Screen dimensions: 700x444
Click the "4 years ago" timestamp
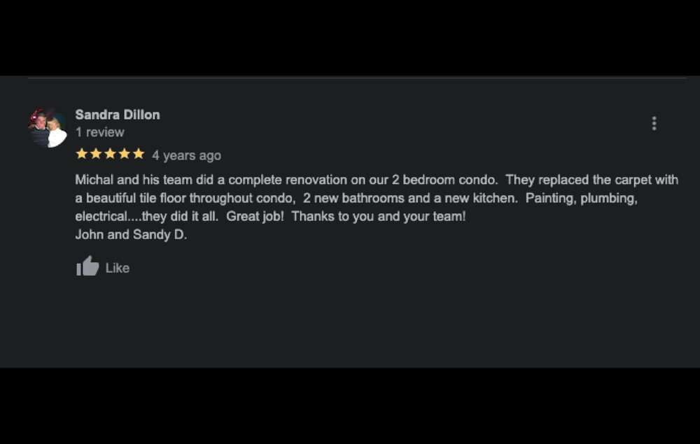coord(186,155)
